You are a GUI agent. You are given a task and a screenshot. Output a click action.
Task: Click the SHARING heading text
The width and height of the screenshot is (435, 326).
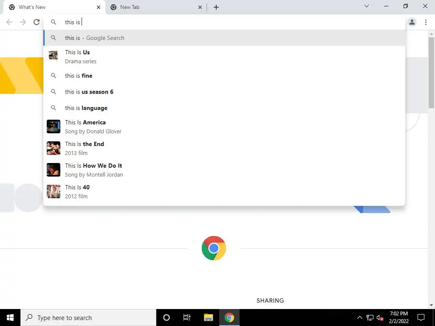[x=270, y=301]
